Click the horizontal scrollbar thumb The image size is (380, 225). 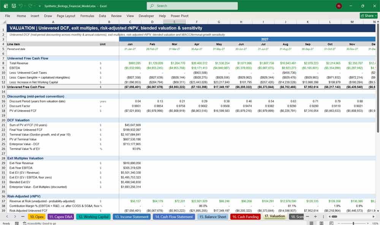pyautogui.click(x=334, y=217)
